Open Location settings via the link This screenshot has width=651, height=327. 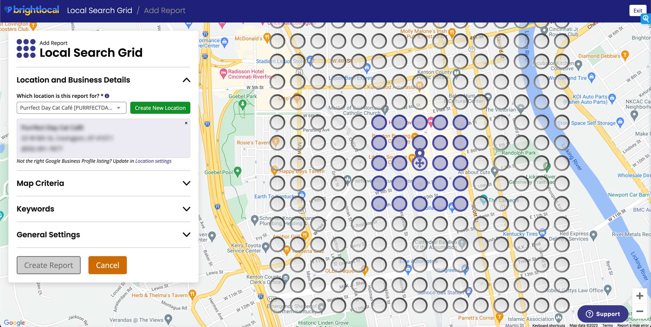click(x=153, y=161)
